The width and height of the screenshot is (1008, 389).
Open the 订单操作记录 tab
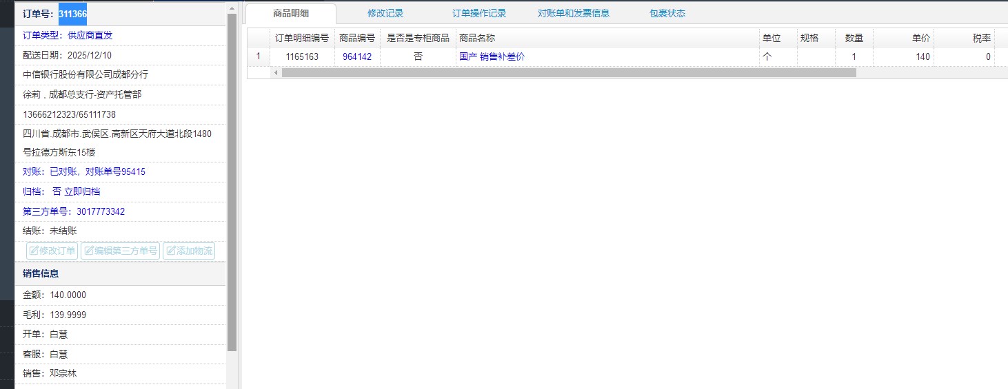point(479,13)
